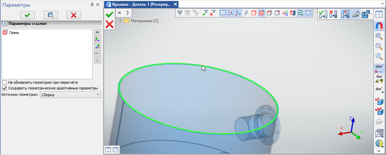Open the Источник геометрии dropdown
The width and height of the screenshot is (386, 155).
(70, 95)
